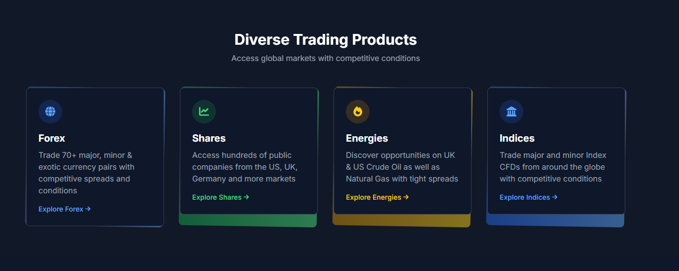Screen dimensions: 679x271
Task: Click arrow beside Explore Indices
Action: click(x=554, y=197)
